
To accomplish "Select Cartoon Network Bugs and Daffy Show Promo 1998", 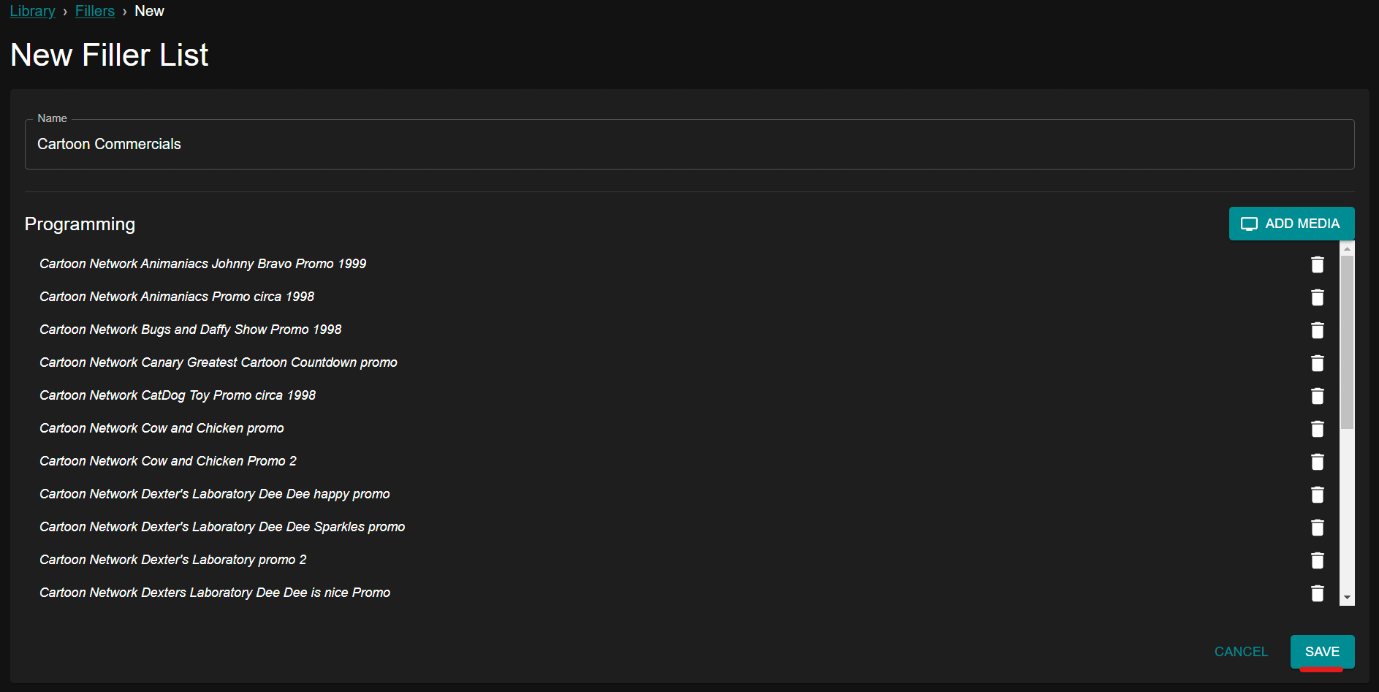I will pos(190,330).
